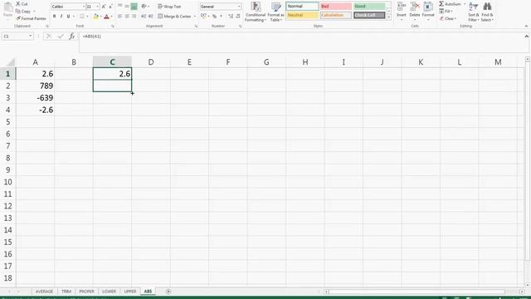Open the General number format dropdown

(239, 7)
